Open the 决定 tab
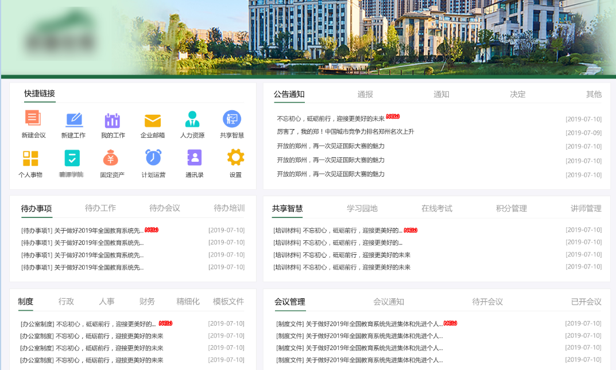 click(x=517, y=94)
